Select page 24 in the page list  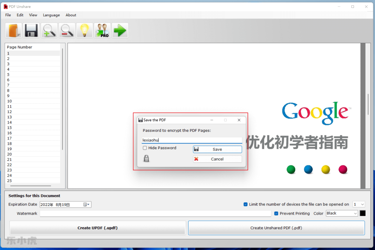click(x=33, y=175)
